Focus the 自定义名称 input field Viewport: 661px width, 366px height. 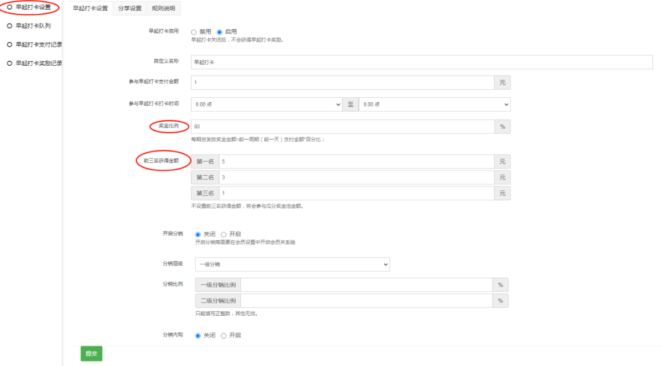click(421, 62)
